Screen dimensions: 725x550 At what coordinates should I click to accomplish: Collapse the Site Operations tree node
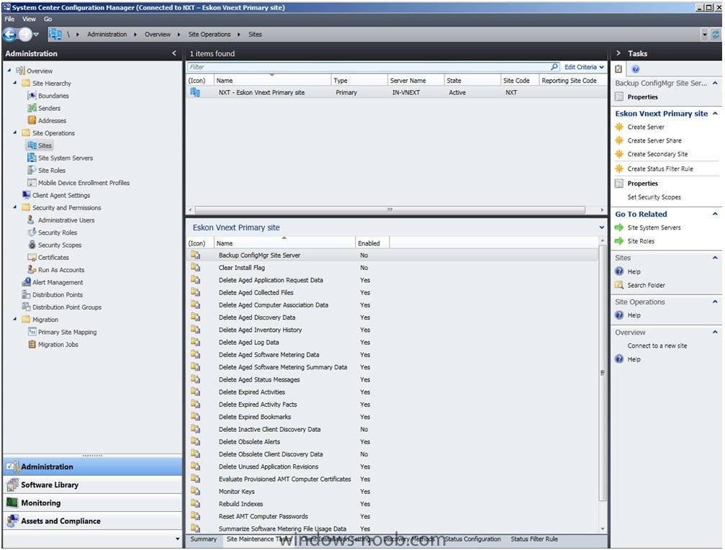pyautogui.click(x=15, y=132)
